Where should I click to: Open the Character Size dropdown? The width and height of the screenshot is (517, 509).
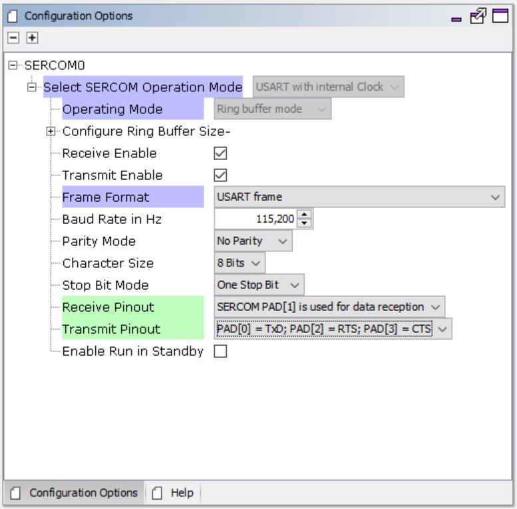pyautogui.click(x=240, y=263)
